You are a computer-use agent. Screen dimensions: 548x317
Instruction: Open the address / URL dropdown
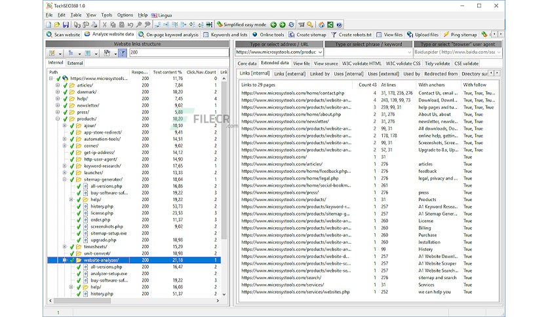coord(320,52)
